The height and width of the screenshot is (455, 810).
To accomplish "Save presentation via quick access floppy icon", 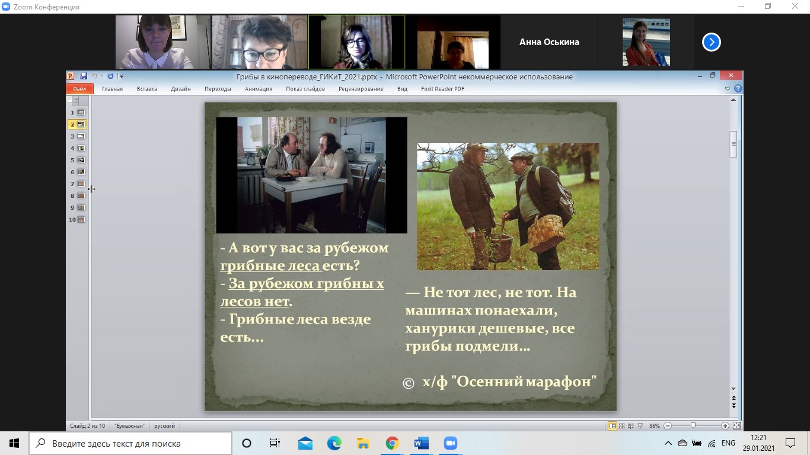I will click(84, 76).
